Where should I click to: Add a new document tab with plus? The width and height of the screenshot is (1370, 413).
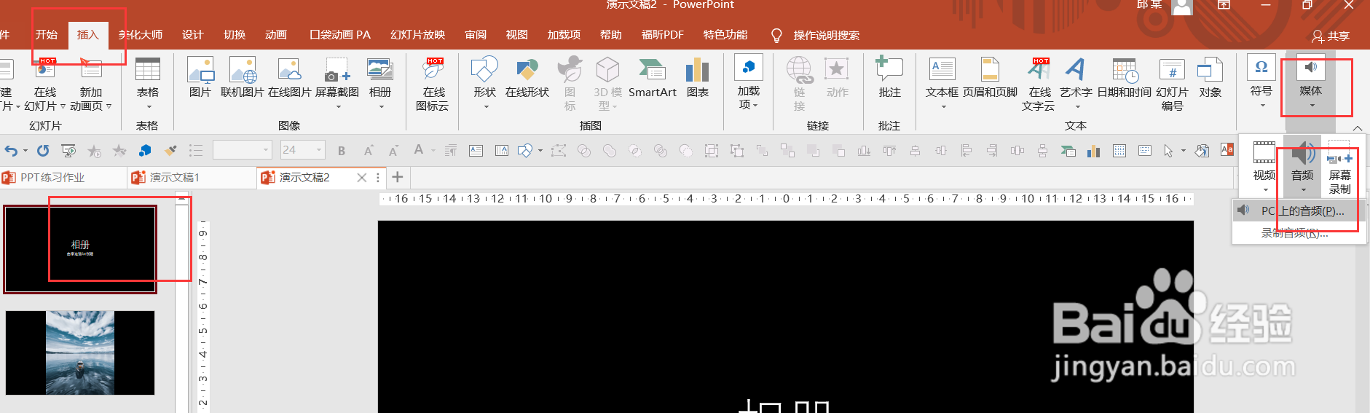398,177
